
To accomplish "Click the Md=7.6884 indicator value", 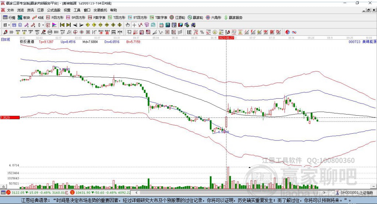I will pyautogui.click(x=90, y=42).
